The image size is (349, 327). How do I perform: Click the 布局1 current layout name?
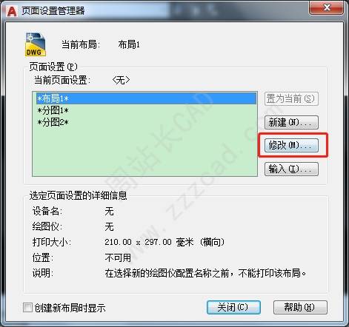point(129,44)
